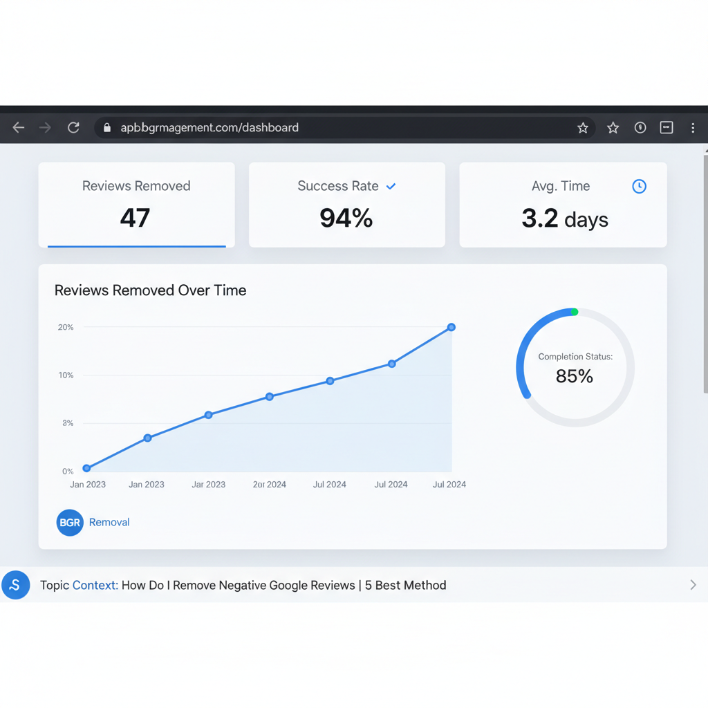Click the star icon outside the address bar
708x708 pixels.
(x=613, y=128)
